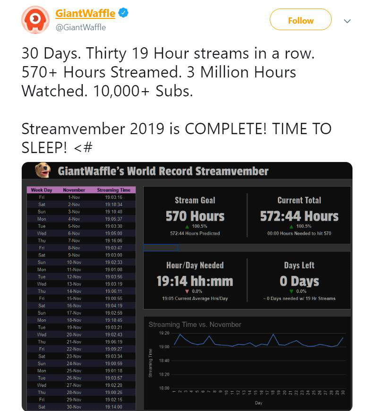
Task: Click green down arrow under 0 Days
Action: tap(291, 291)
